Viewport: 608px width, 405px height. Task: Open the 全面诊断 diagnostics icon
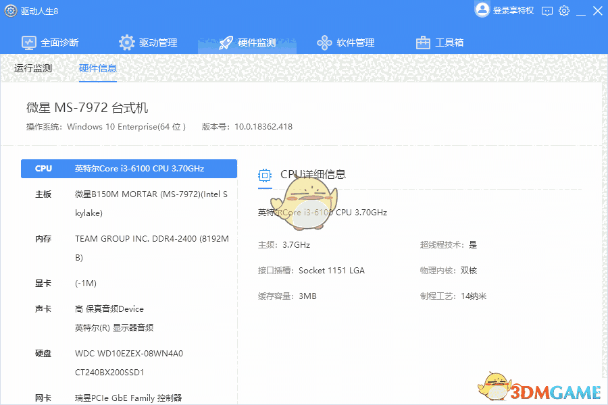(x=28, y=42)
